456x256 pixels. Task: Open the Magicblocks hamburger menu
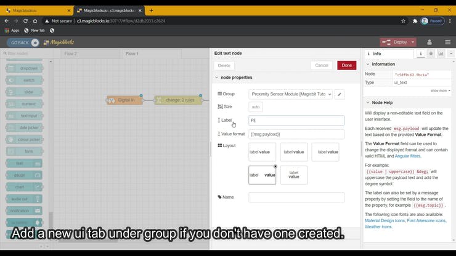click(447, 42)
